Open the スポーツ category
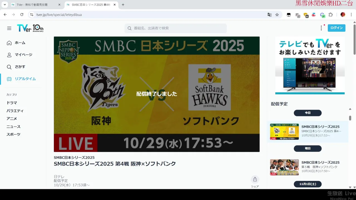The image size is (356, 200). click(x=13, y=134)
